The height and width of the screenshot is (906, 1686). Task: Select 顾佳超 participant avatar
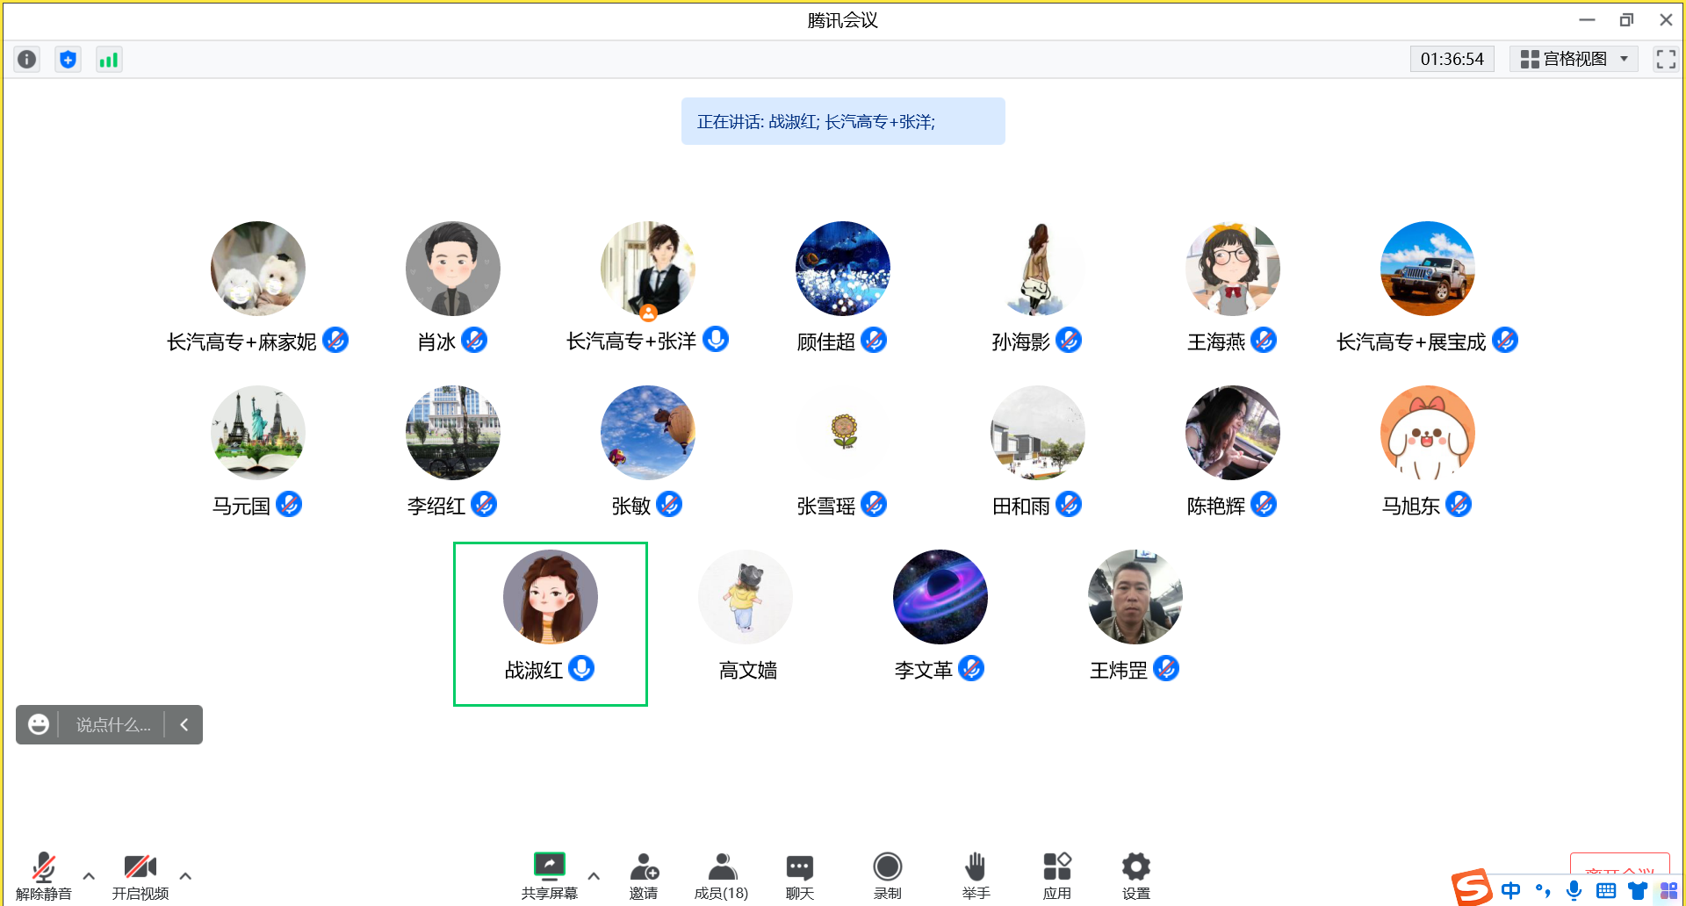[x=843, y=269]
